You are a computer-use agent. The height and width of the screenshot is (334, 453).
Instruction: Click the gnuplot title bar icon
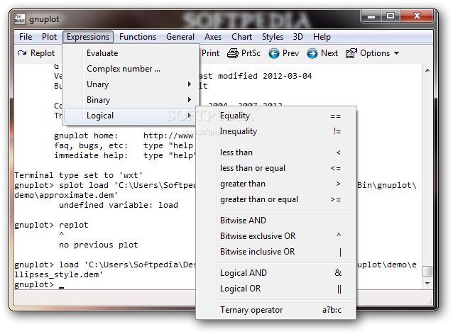20,19
